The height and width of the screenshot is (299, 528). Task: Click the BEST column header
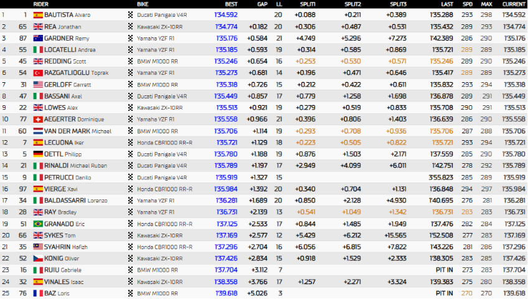232,4
